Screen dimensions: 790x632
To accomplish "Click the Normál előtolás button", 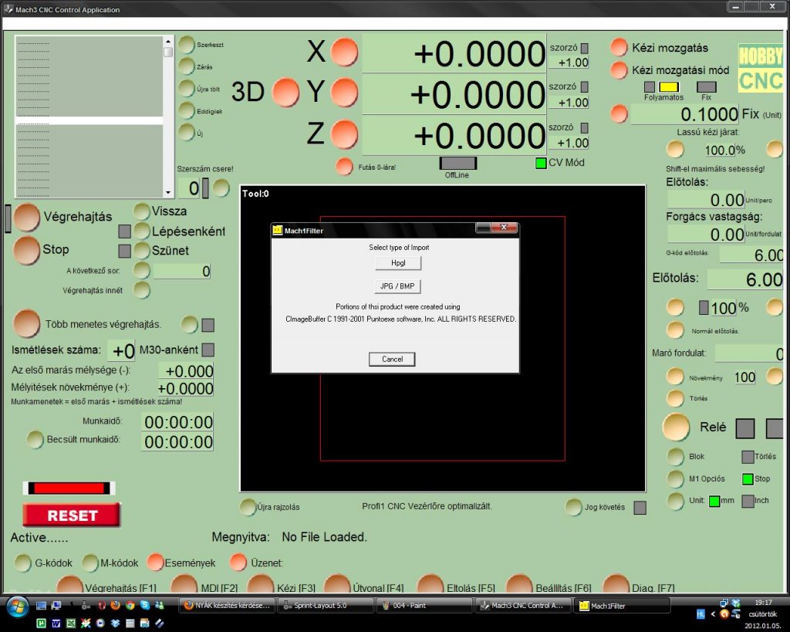I will coord(675,330).
